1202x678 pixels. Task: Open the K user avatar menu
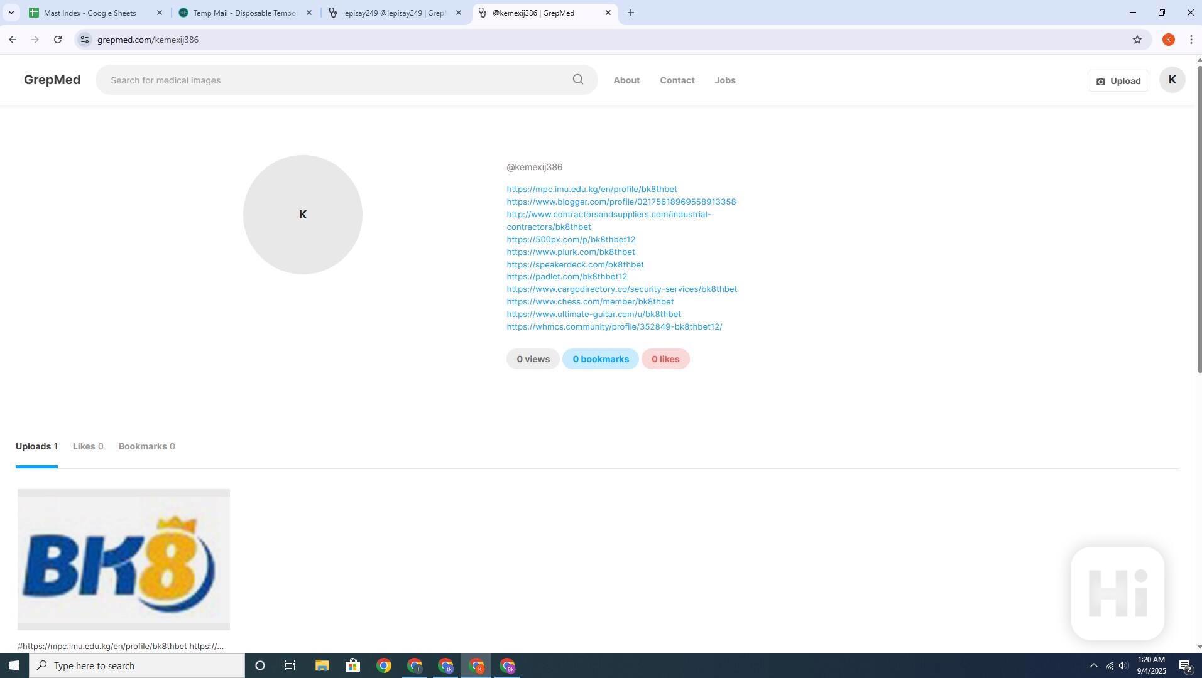click(x=1172, y=80)
